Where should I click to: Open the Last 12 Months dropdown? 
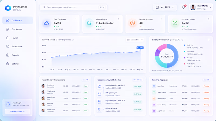click(x=134, y=40)
